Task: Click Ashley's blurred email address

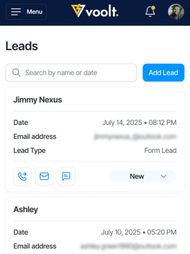Action: click(128, 246)
